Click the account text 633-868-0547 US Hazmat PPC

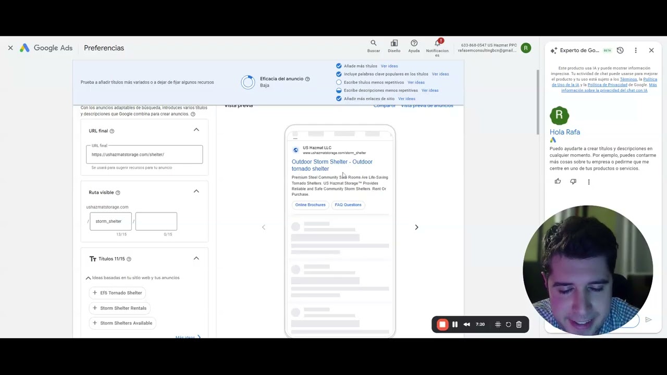point(489,45)
